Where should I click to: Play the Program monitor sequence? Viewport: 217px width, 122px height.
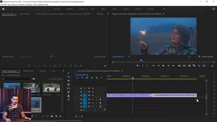(x=163, y=66)
